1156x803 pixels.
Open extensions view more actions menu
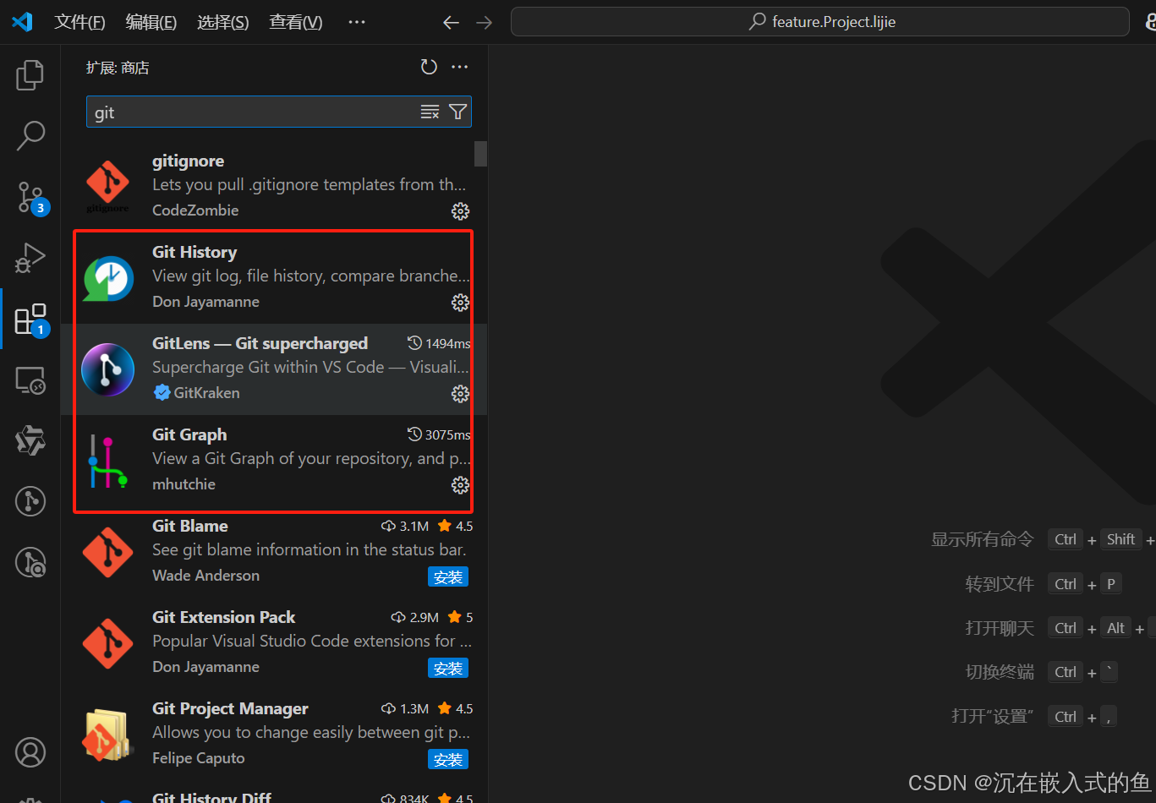pos(459,67)
